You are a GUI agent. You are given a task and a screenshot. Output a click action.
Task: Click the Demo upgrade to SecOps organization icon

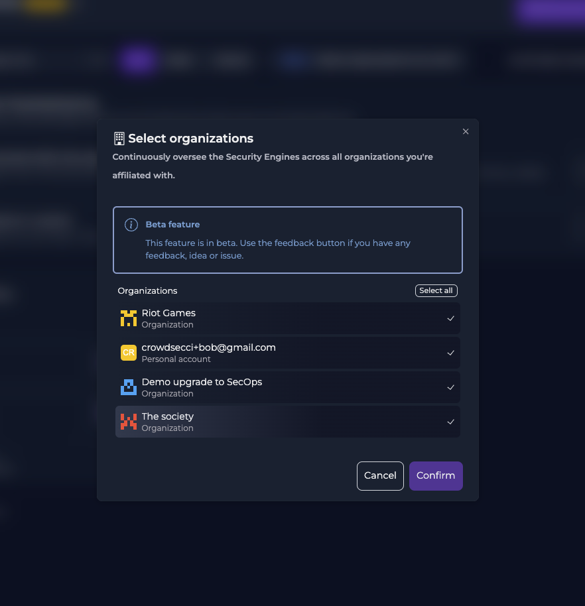pyautogui.click(x=129, y=387)
